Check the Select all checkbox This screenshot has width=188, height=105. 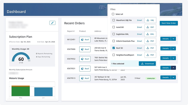pyautogui.click(x=113, y=14)
